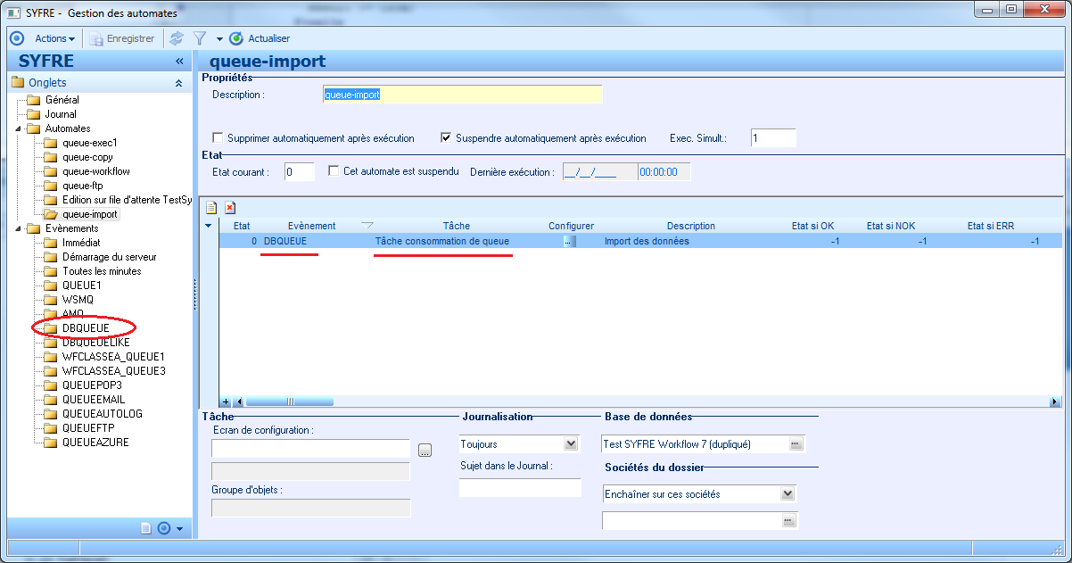
Task: Click the Configurer ellipsis button in row
Action: point(569,241)
